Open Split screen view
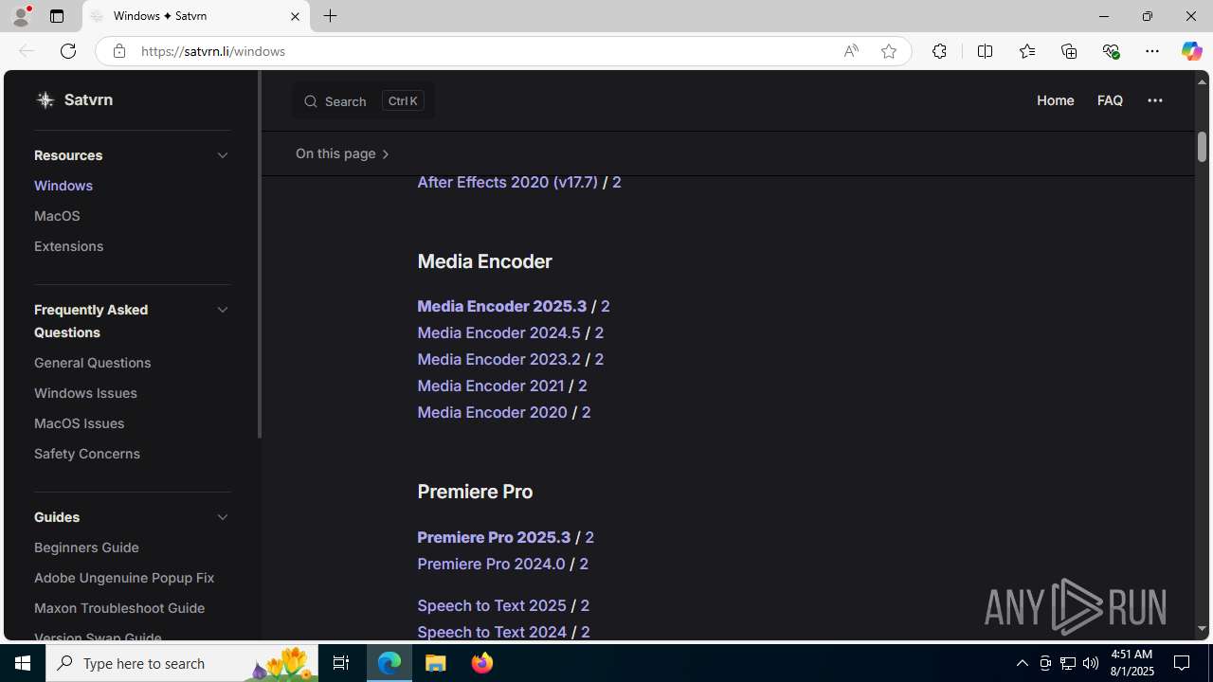The image size is (1213, 682). [x=985, y=51]
